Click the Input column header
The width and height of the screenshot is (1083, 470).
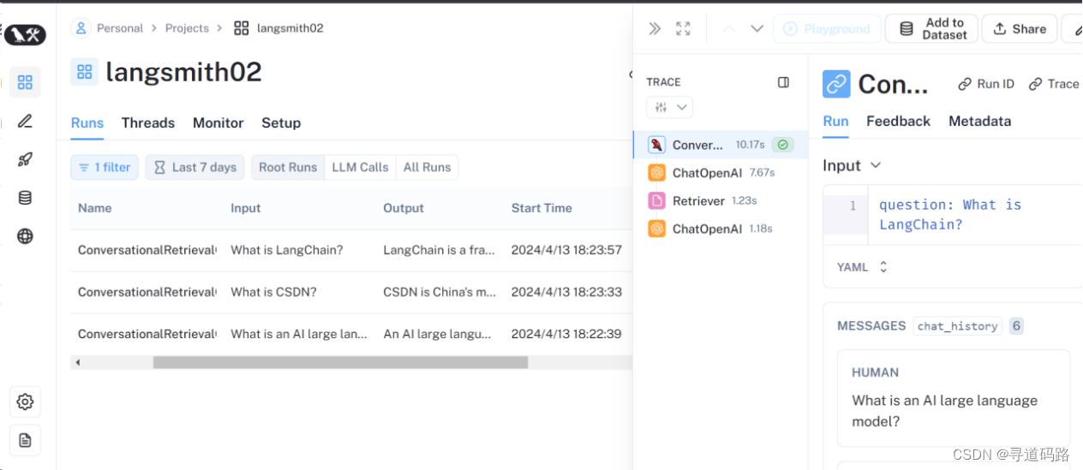(246, 208)
